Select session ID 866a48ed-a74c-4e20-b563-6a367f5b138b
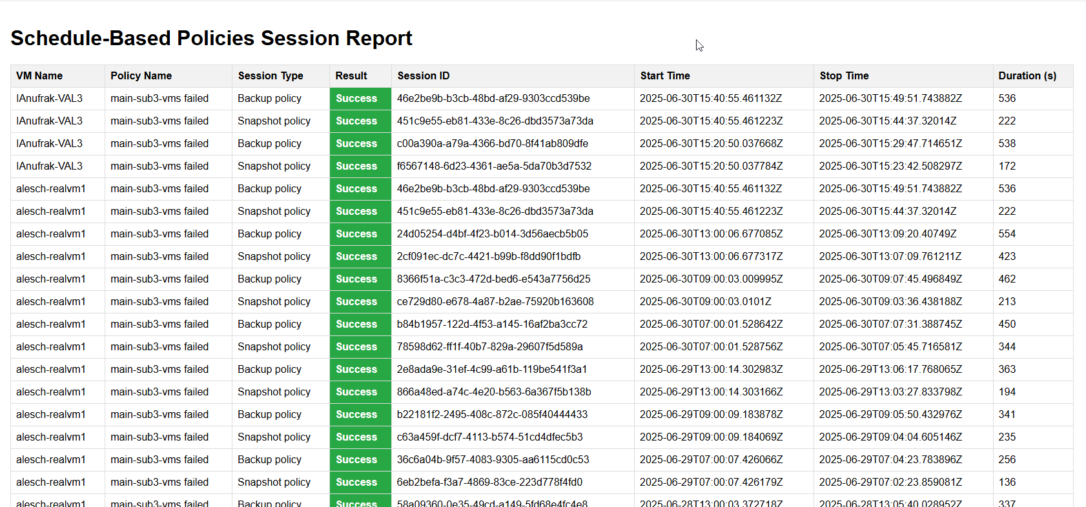Screen dimensions: 1086x507 pos(494,392)
